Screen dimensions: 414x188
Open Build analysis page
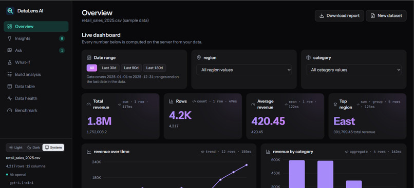36,74
